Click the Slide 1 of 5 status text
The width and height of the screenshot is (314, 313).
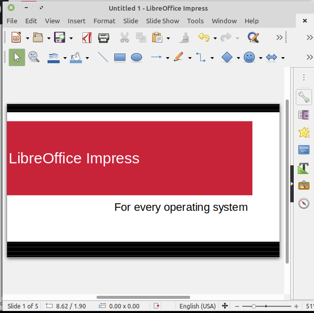coord(23,306)
